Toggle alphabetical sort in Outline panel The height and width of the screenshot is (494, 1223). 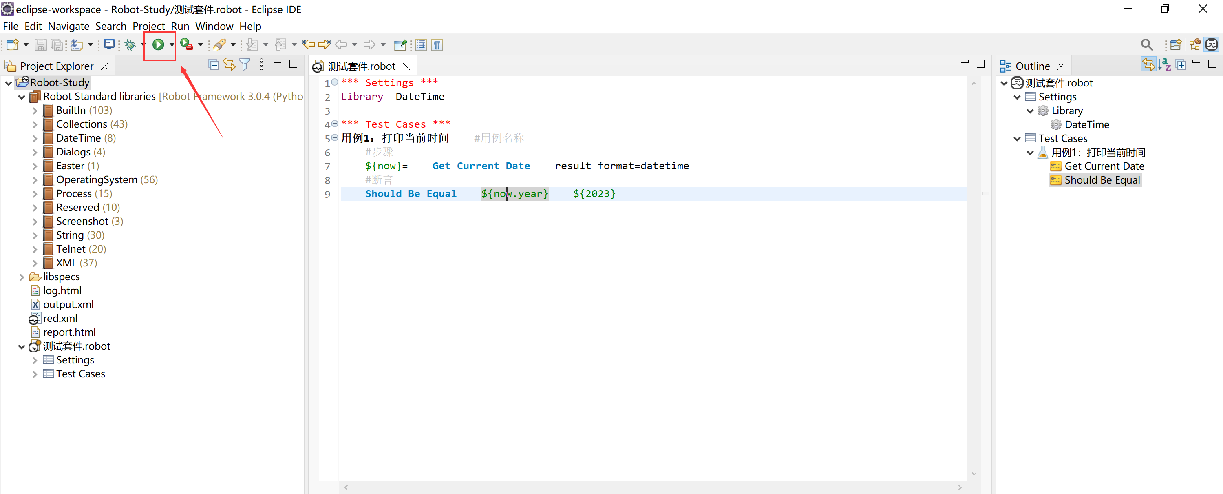point(1164,64)
